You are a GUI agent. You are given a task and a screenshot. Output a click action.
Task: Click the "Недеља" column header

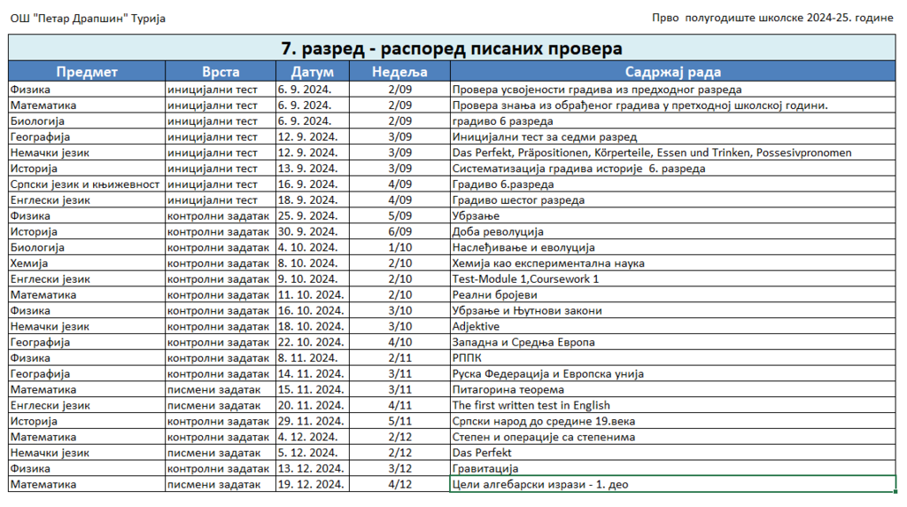(399, 72)
